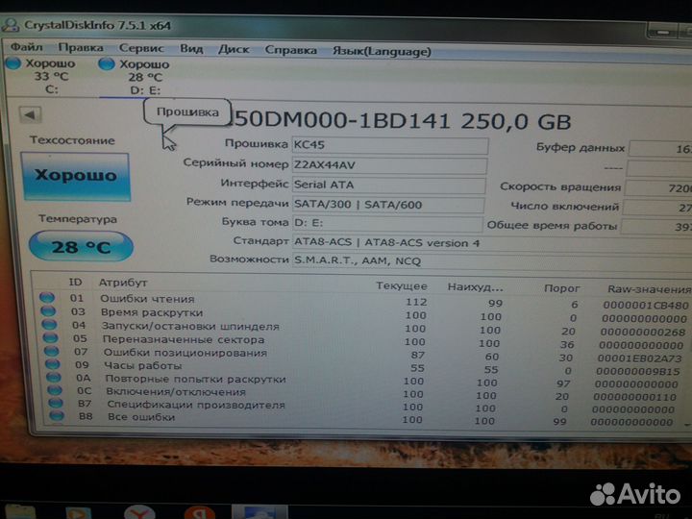Click the Raw-значения column header

(x=649, y=289)
